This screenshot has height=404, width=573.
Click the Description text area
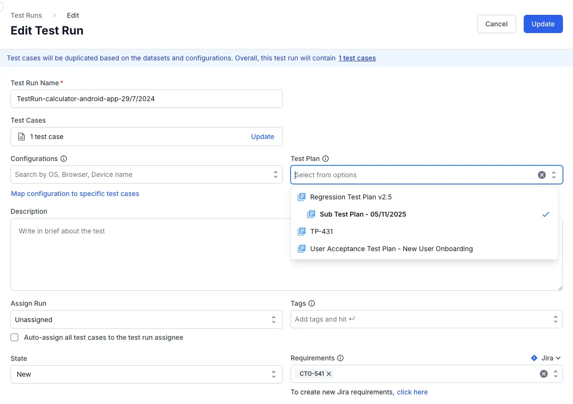pos(191,254)
